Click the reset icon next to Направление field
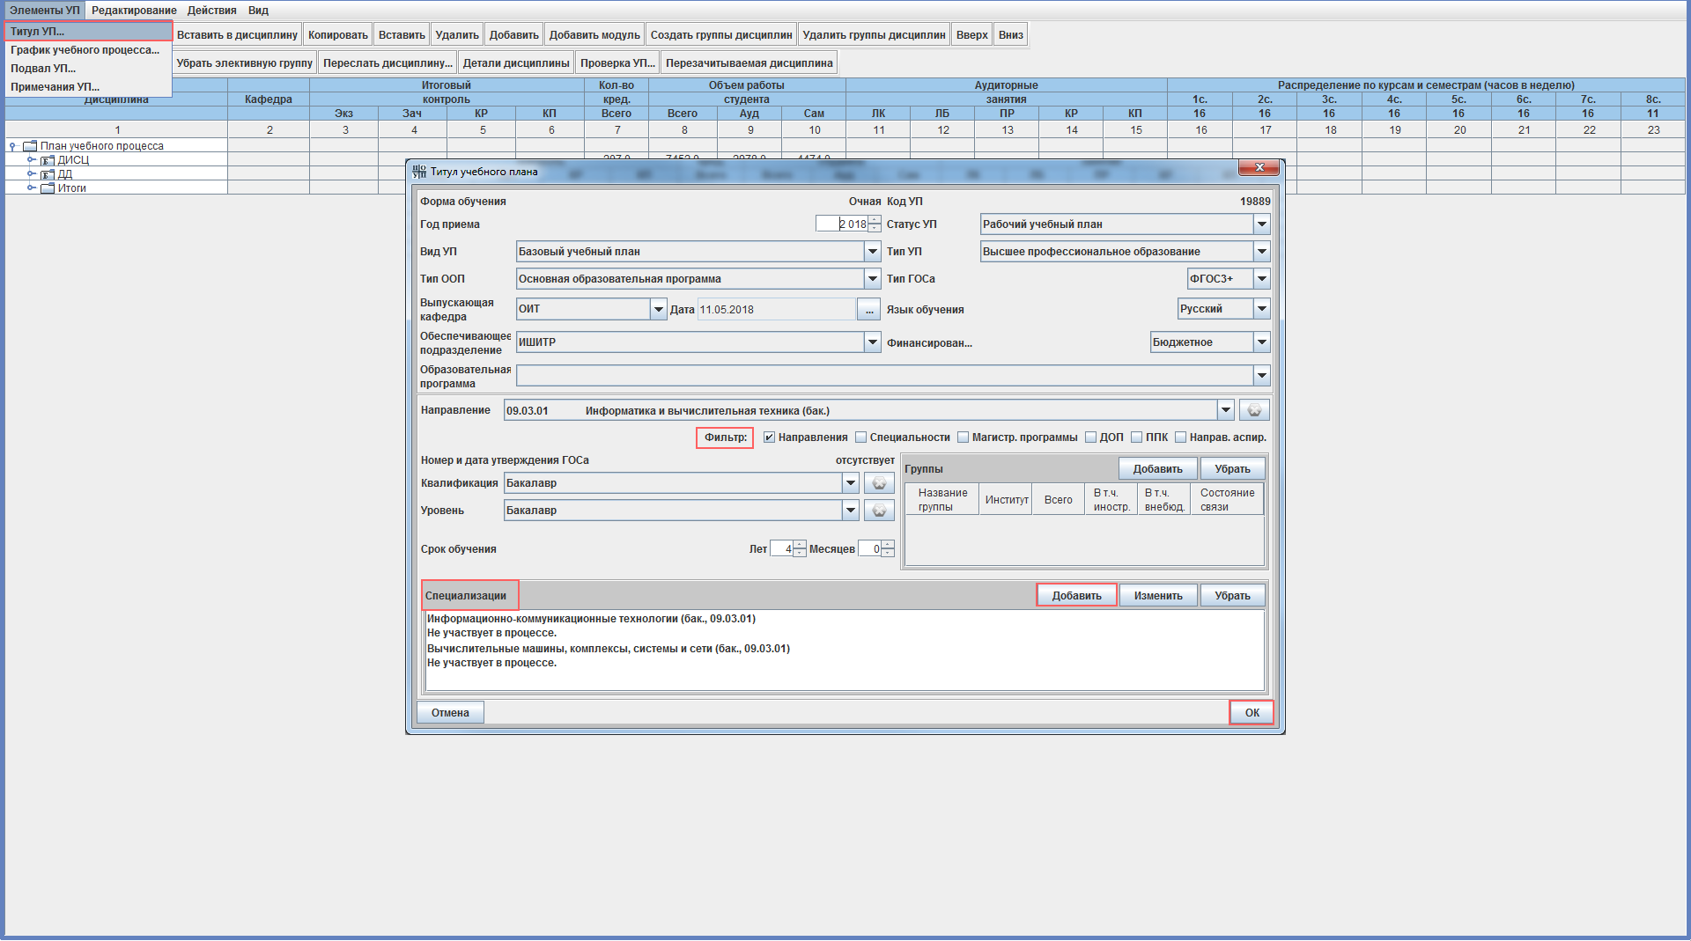1691x941 pixels. click(x=1254, y=410)
